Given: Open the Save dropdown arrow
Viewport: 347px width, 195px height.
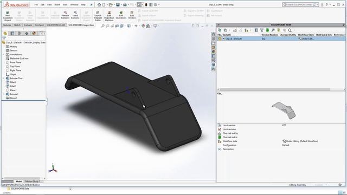Looking at the screenshot, I should [x=121, y=5].
